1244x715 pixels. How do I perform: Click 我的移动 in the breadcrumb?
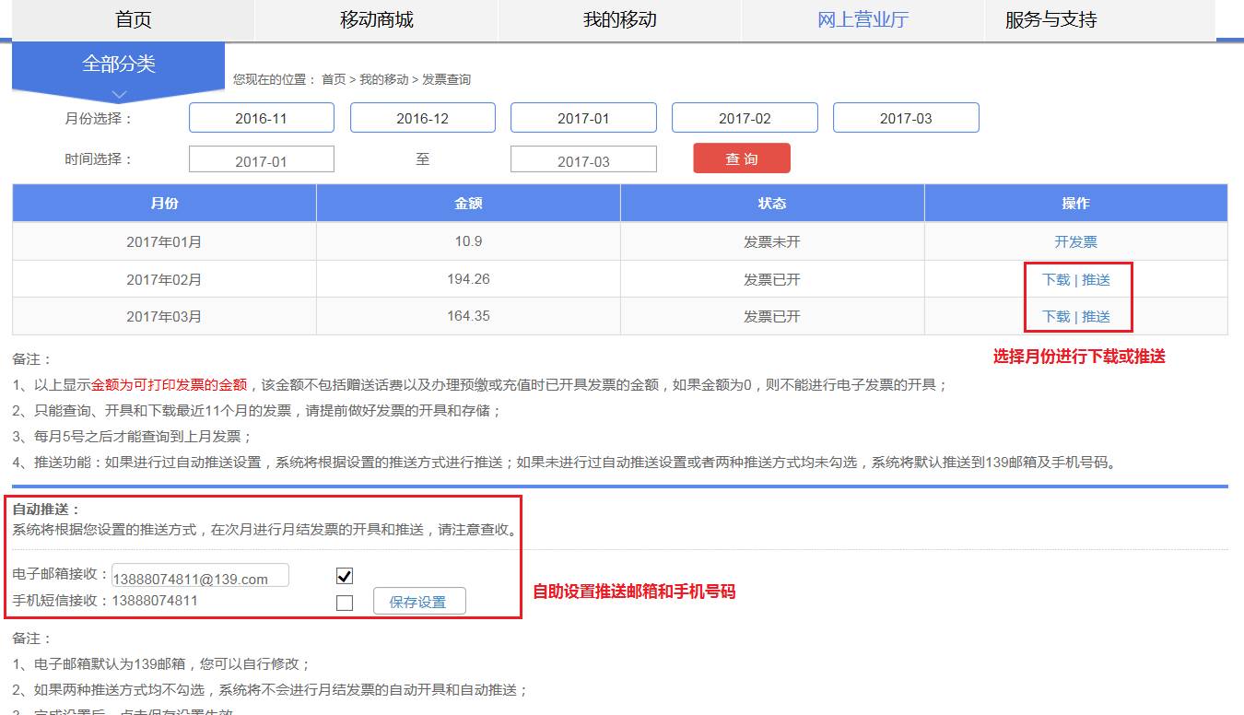(385, 79)
